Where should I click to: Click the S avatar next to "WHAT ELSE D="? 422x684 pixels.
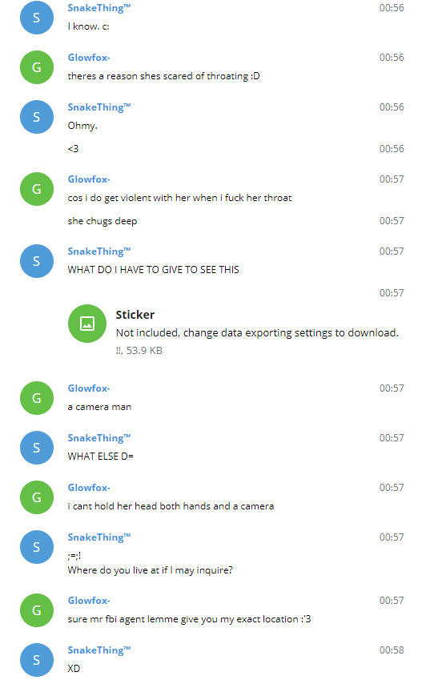[37, 448]
